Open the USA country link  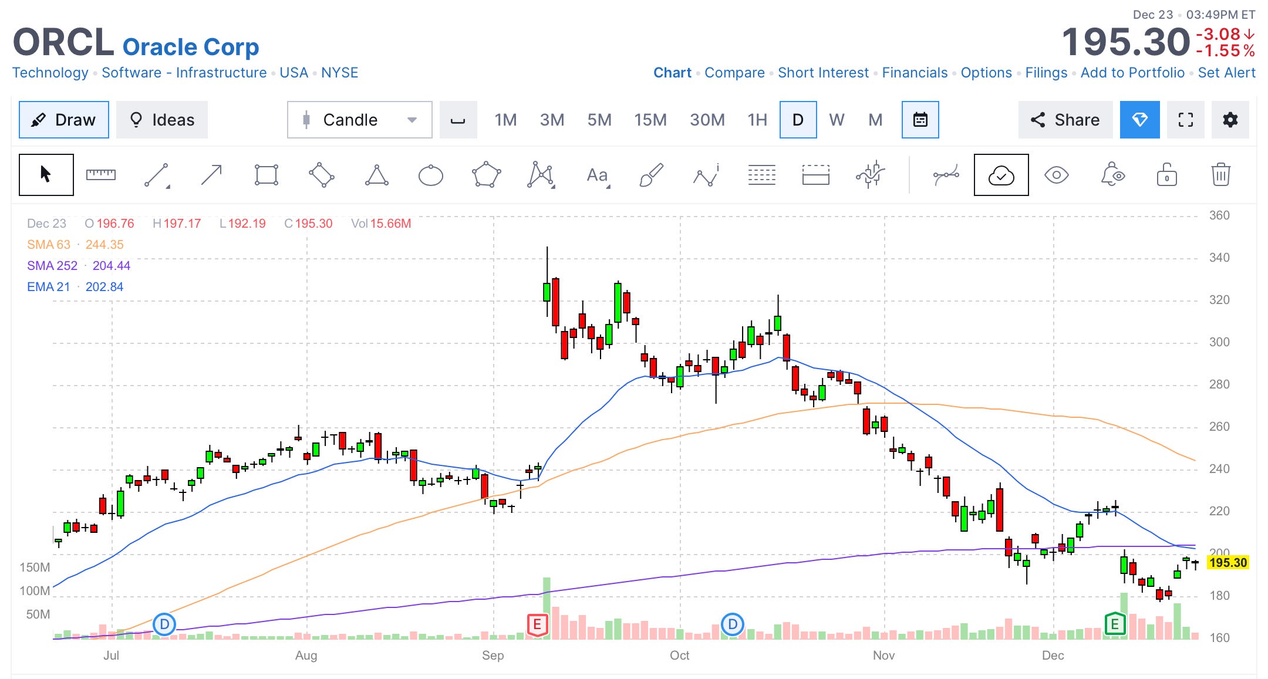(294, 73)
